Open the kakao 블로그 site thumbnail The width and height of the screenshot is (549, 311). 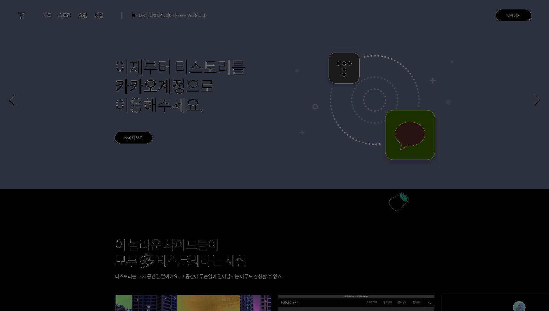[x=356, y=303]
